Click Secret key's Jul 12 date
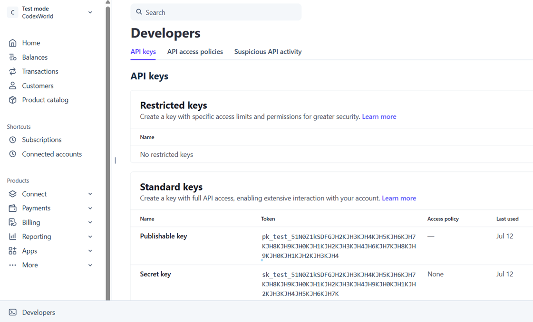 pos(504,274)
